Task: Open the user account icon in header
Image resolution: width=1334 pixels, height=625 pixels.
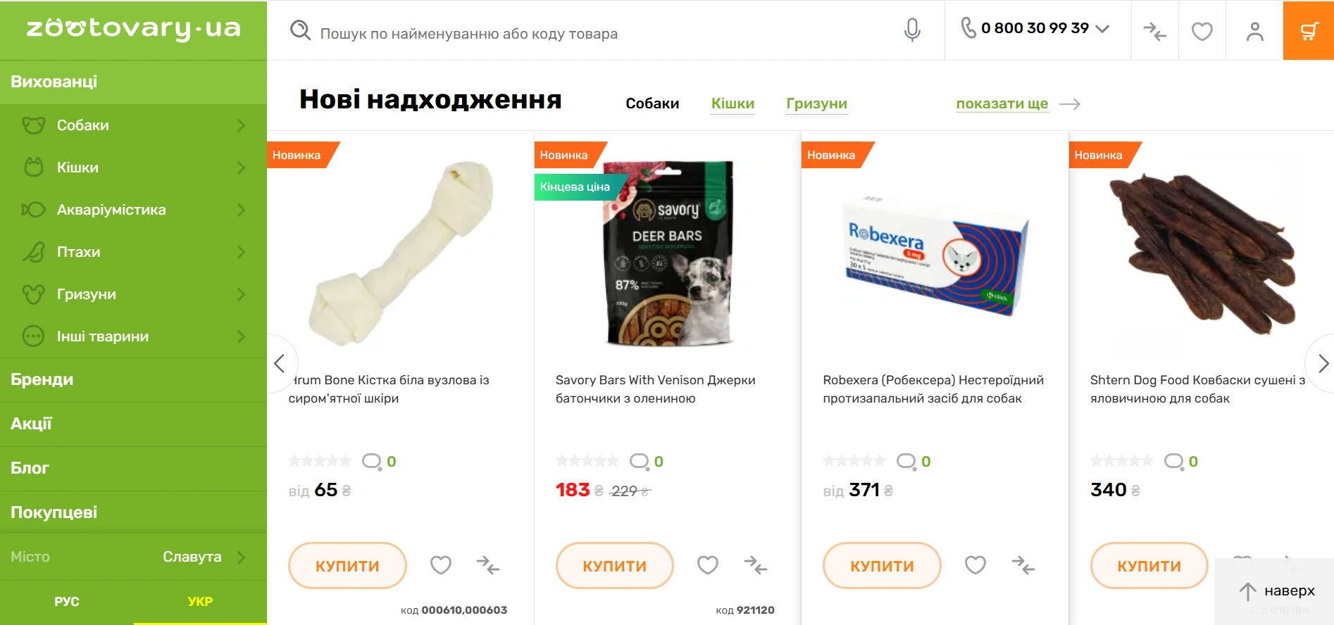Action: 1254,31
